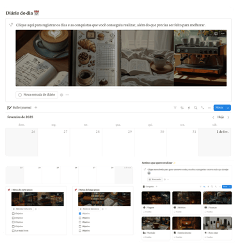The width and height of the screenshot is (240, 247).
Task: Open more options in Metas de longo prazo
Action: pos(106,209)
